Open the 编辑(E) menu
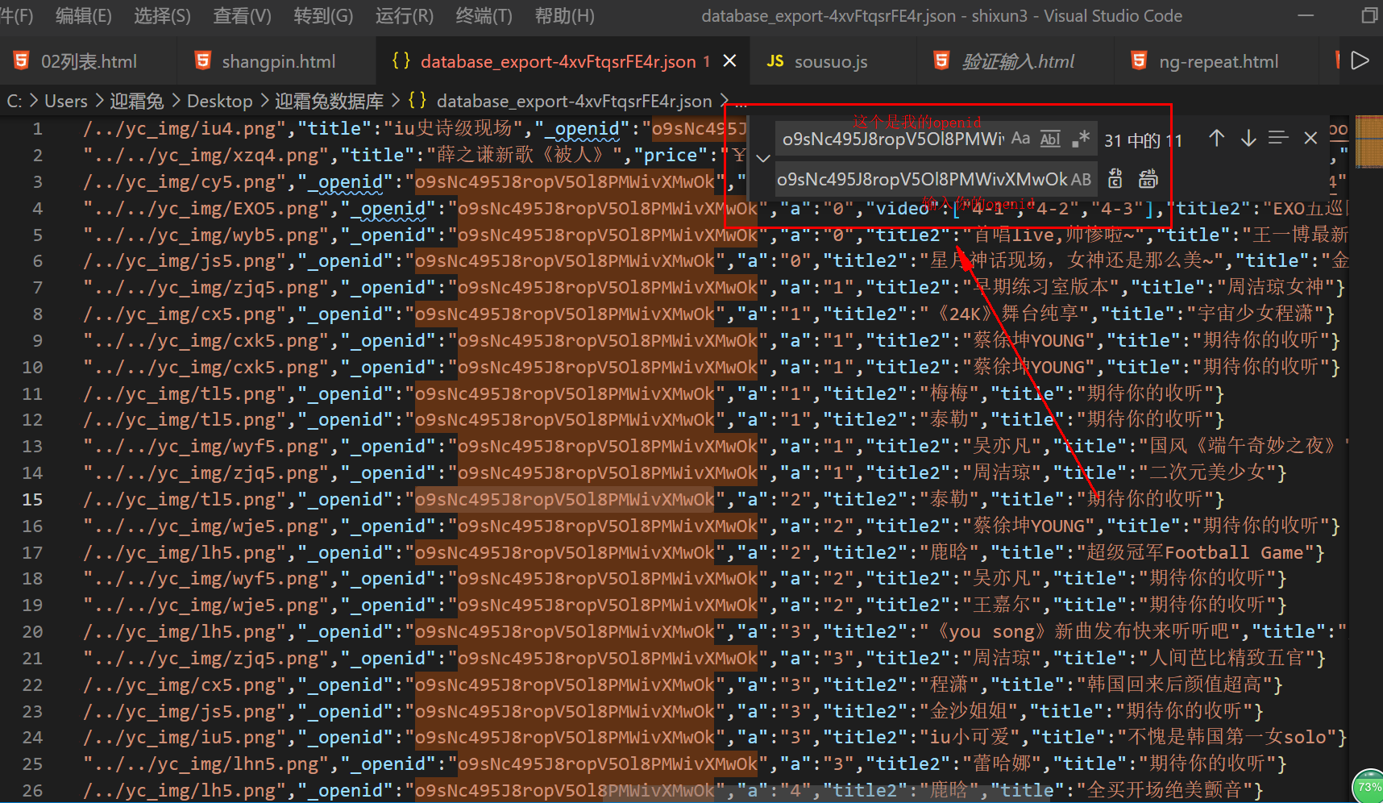 (84, 16)
